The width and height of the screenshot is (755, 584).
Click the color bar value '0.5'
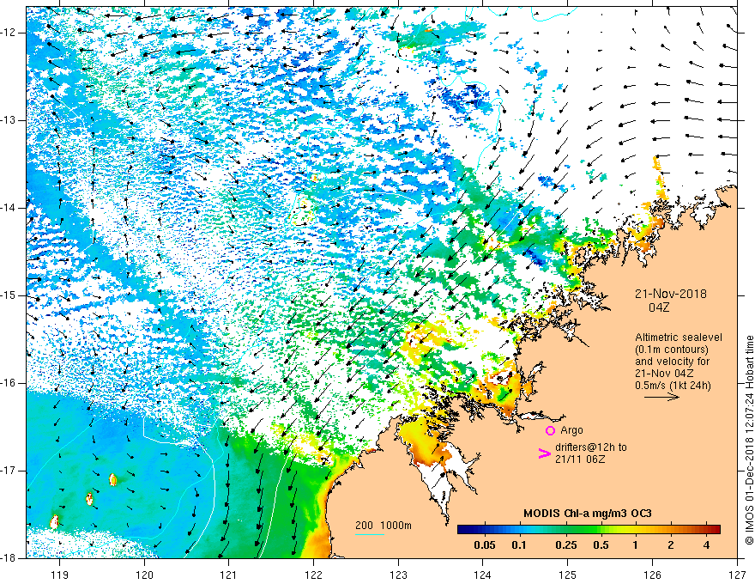(x=601, y=545)
